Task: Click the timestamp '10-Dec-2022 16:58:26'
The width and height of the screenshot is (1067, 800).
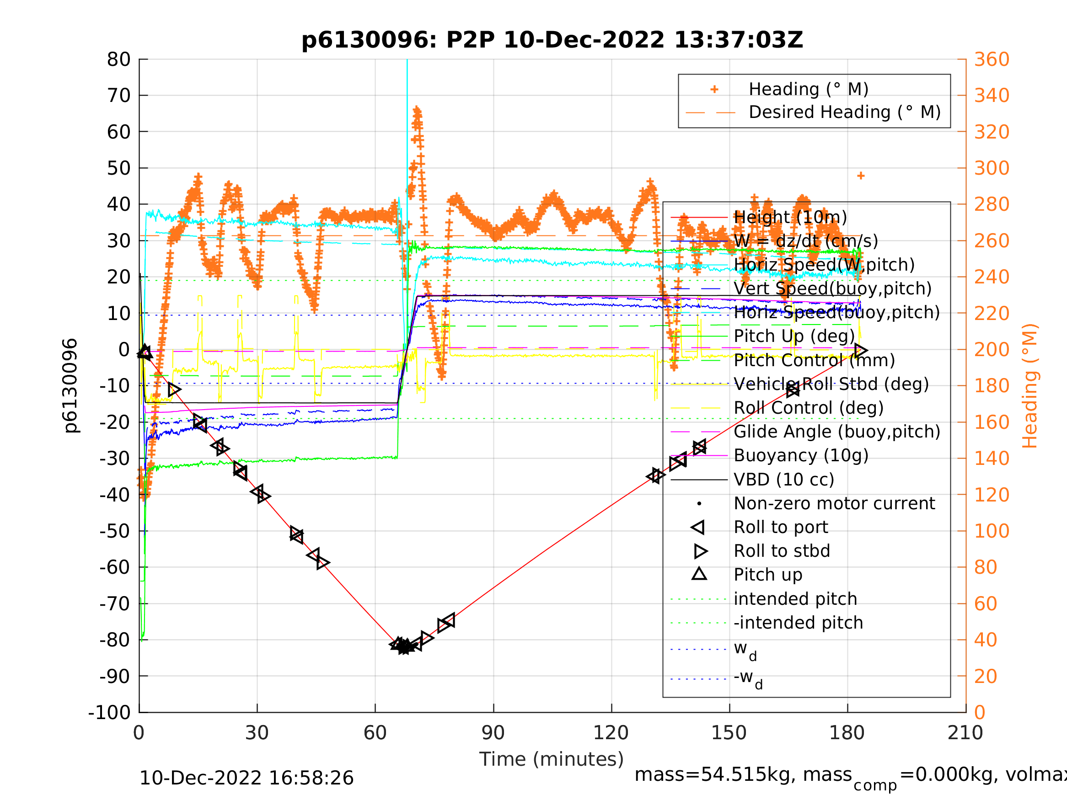Action: click(246, 778)
